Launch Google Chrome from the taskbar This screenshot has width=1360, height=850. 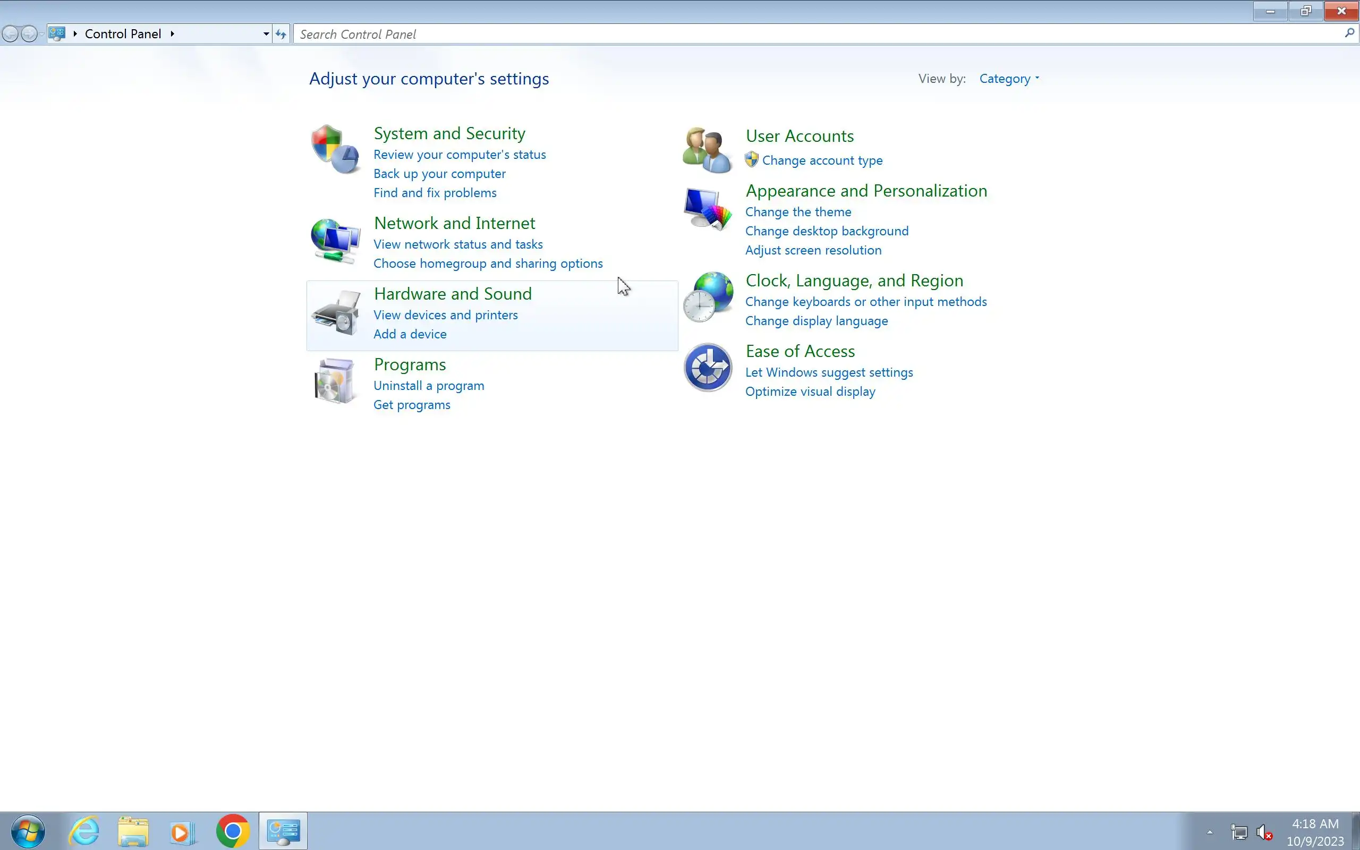click(233, 831)
